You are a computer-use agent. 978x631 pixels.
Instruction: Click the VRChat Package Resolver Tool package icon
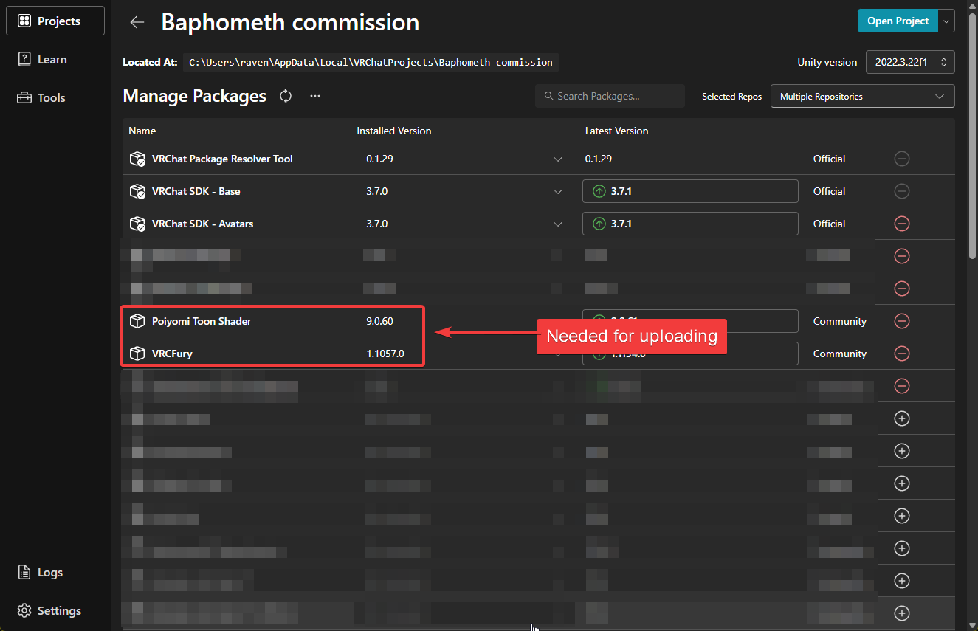click(x=137, y=159)
